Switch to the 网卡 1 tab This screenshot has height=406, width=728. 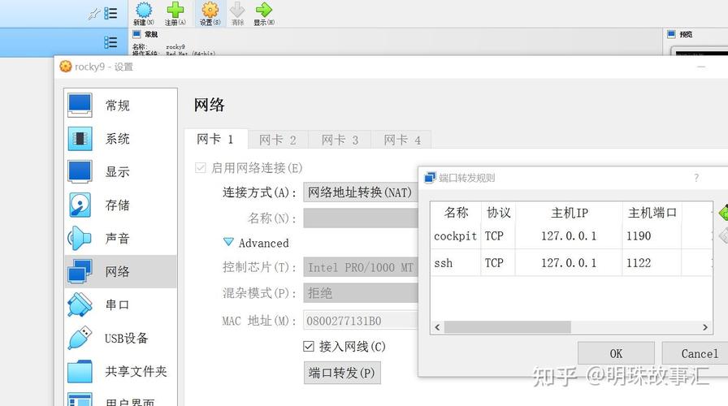click(x=215, y=139)
